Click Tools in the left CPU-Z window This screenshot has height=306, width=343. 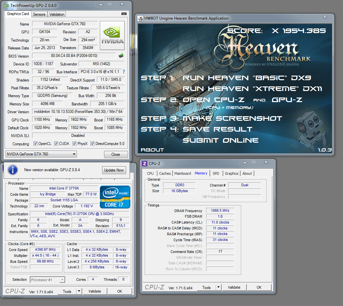click(x=67, y=291)
